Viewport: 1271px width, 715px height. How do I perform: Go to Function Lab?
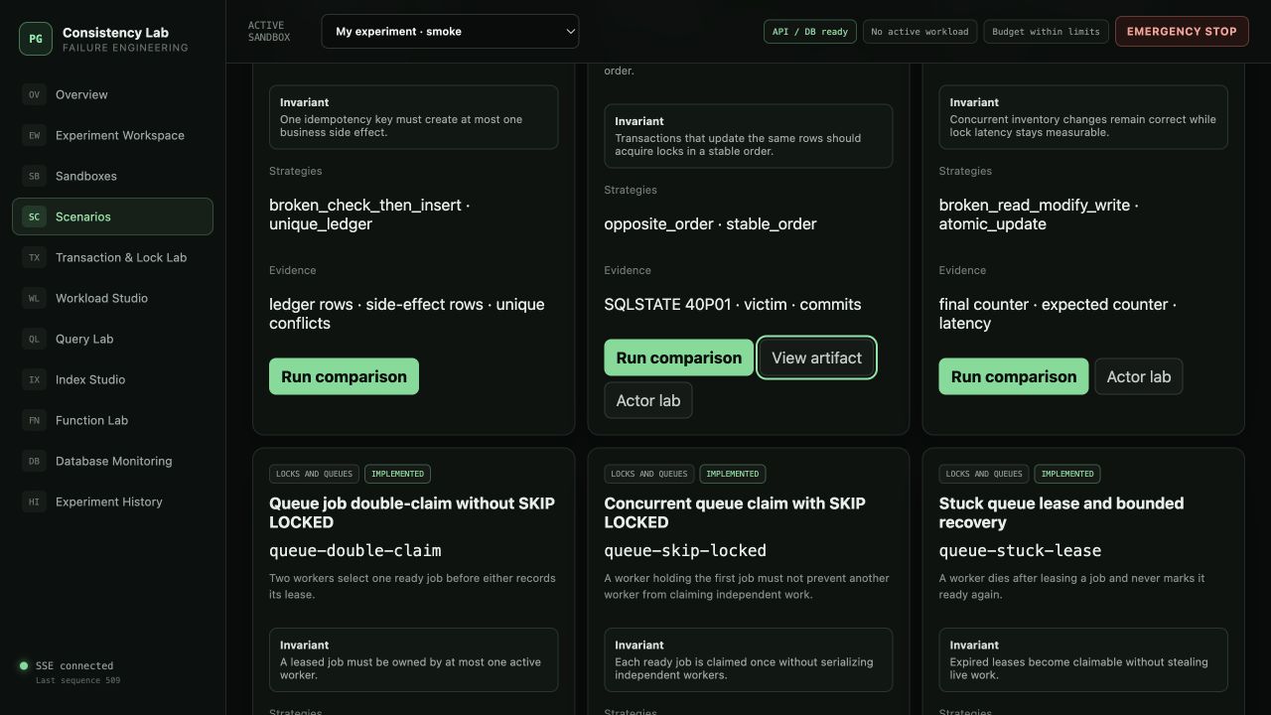(x=112, y=420)
